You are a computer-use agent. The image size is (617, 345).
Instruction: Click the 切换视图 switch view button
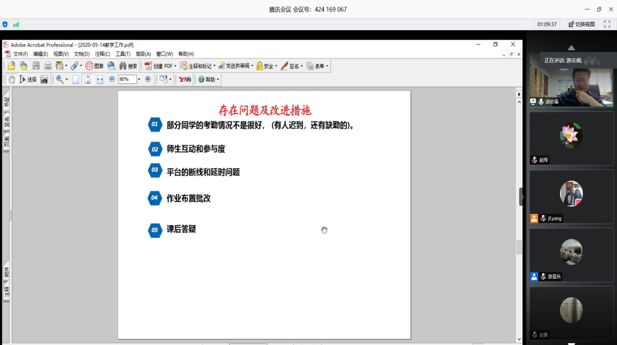pos(582,24)
